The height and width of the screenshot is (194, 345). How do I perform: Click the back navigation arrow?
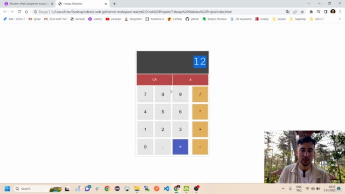point(5,12)
